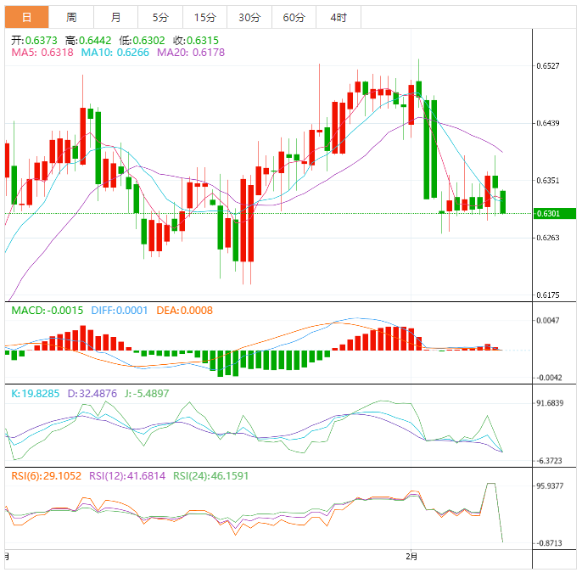Switch to the 5分 timeframe tab
This screenshot has width=582, height=578.
pos(159,17)
